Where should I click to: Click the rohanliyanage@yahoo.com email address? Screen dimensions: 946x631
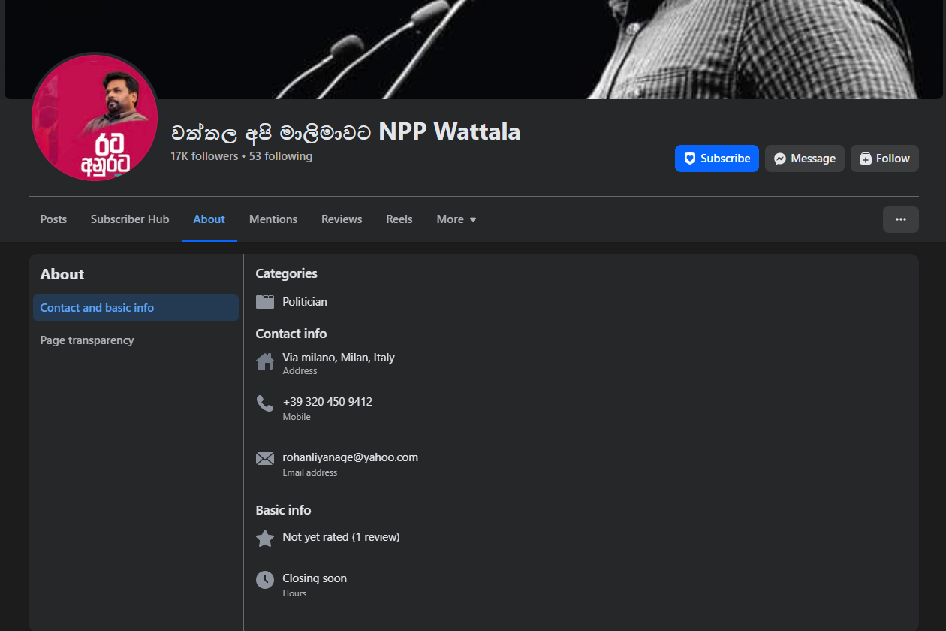(350, 457)
